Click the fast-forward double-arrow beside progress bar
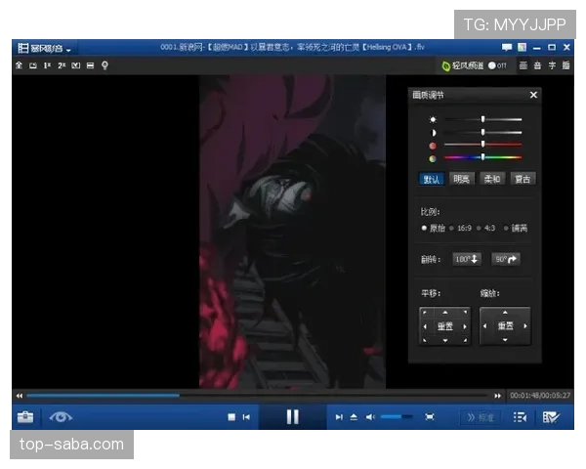586x469 pixels. click(x=497, y=396)
